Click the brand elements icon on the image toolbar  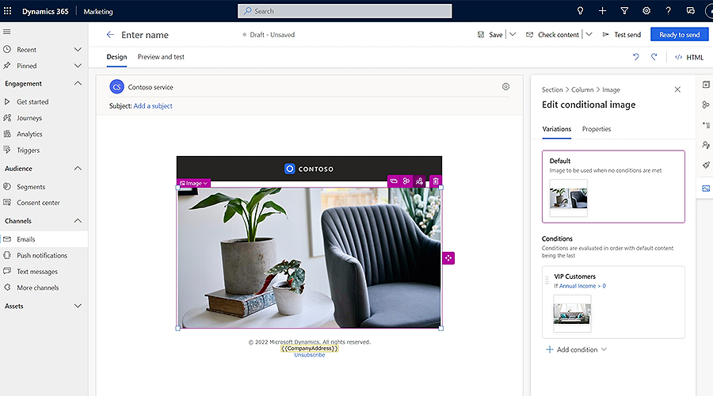(x=406, y=181)
